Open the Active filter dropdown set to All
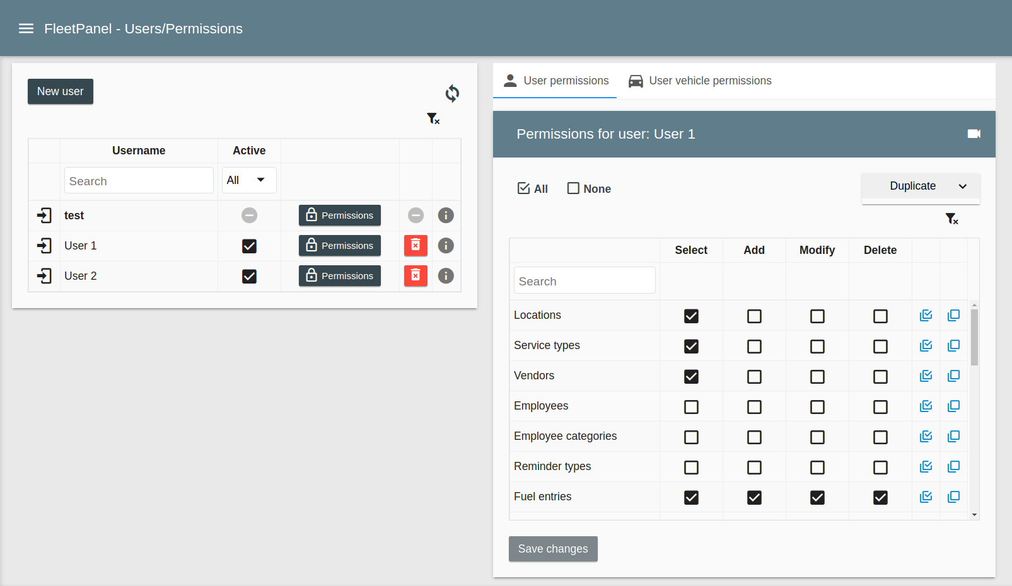Image resolution: width=1012 pixels, height=586 pixels. click(x=248, y=180)
